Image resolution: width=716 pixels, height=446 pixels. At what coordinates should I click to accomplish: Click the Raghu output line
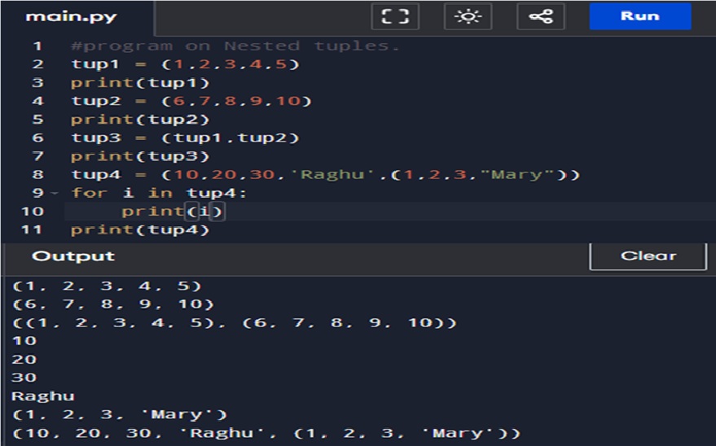click(43, 396)
